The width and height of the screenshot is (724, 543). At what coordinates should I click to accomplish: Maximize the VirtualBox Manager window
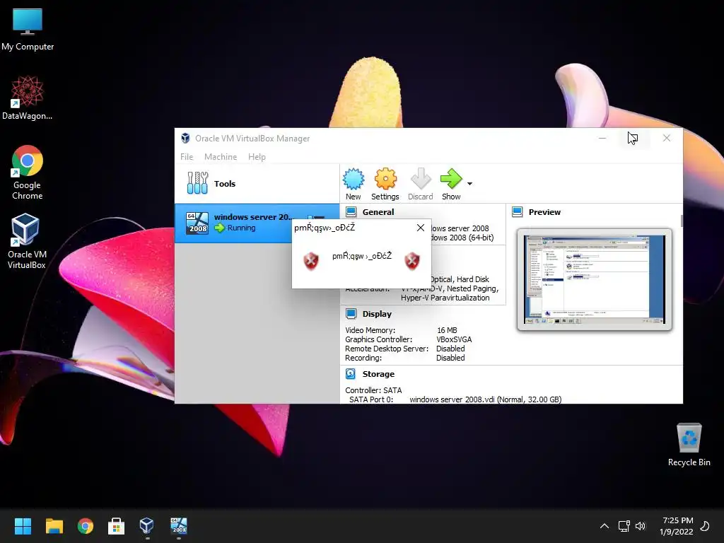point(634,138)
